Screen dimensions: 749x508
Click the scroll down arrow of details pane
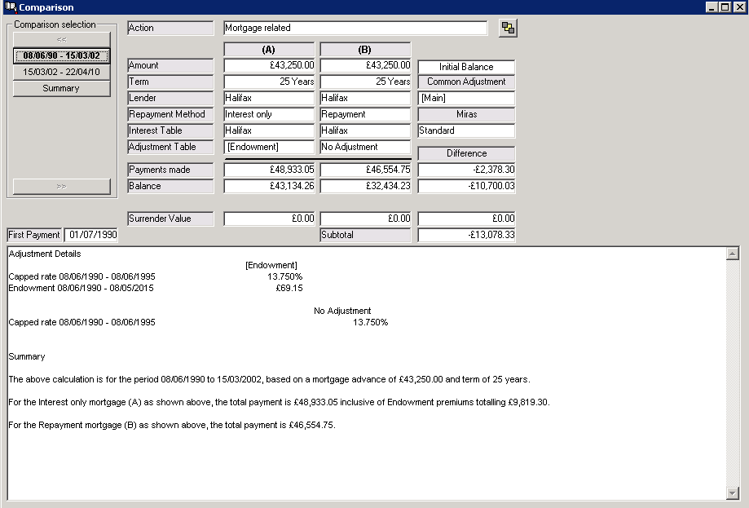click(x=732, y=493)
